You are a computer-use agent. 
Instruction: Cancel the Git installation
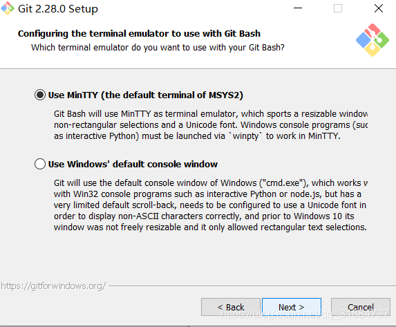(x=361, y=307)
